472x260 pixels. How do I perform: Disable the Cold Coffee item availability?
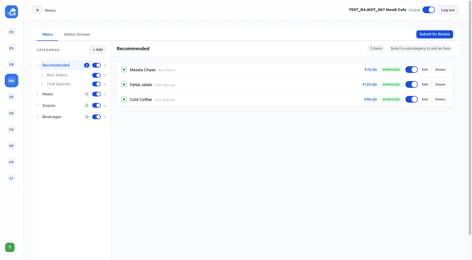coord(412,99)
